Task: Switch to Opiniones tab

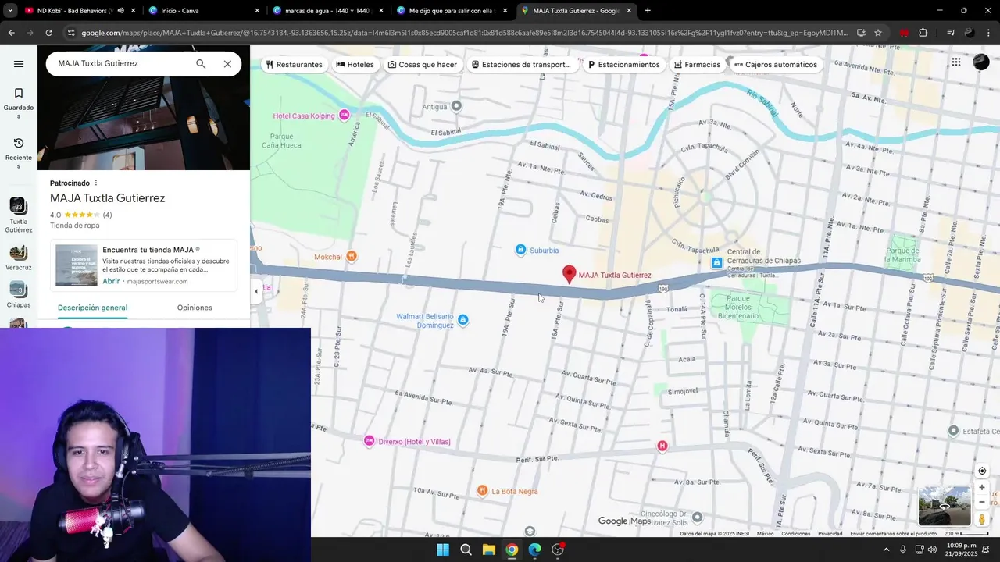Action: pos(195,308)
